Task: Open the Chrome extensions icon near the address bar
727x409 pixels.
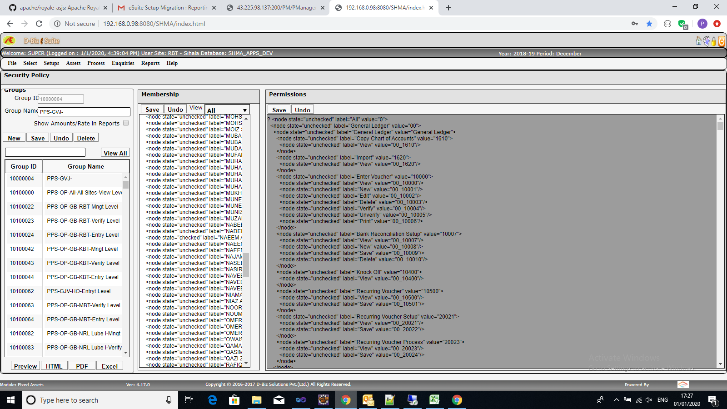Action: pyautogui.click(x=667, y=24)
